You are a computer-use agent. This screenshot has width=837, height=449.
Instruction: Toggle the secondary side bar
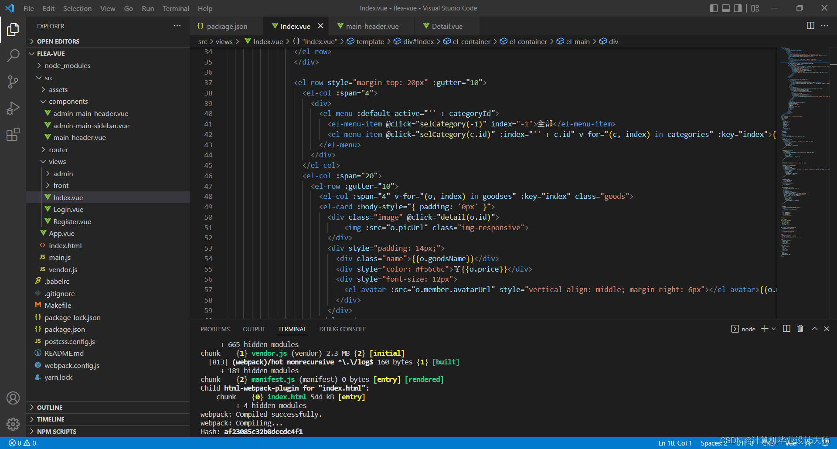(x=738, y=8)
